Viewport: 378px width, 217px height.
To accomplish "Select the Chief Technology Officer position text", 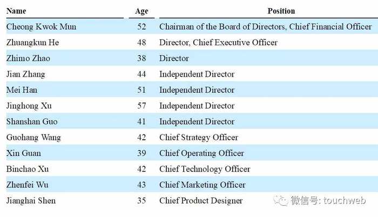I will [x=205, y=169].
